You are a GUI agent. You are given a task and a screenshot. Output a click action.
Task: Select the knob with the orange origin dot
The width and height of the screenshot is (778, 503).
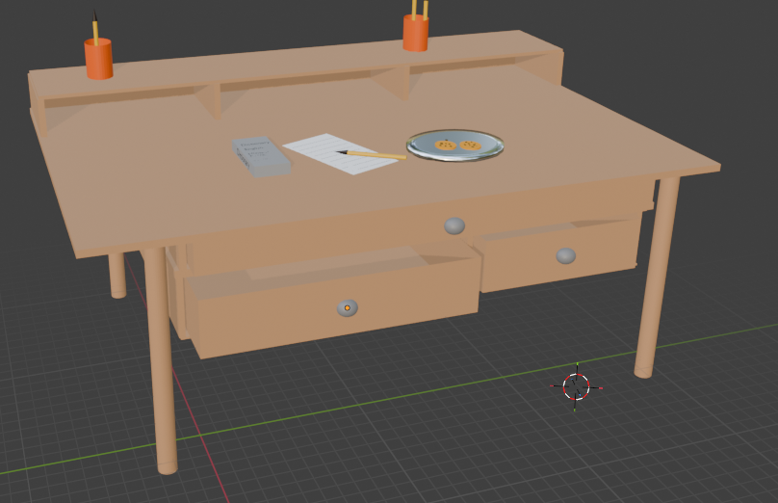point(348,307)
